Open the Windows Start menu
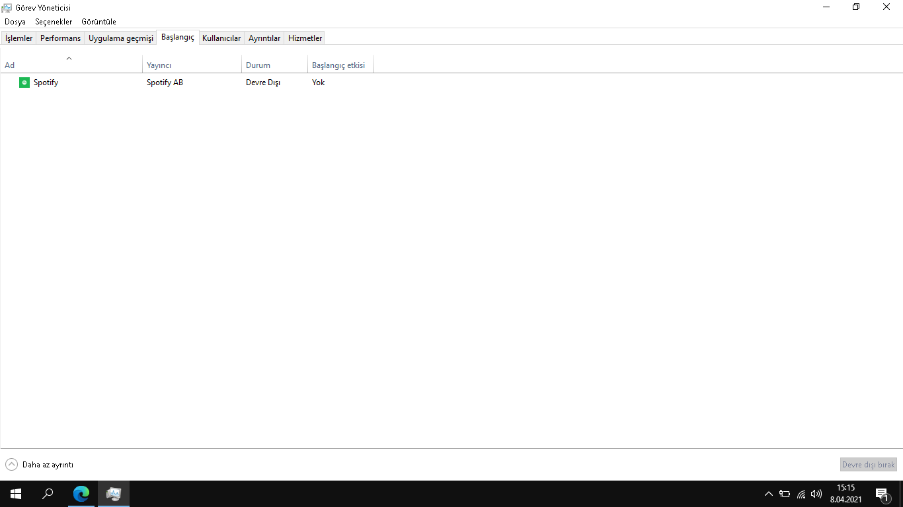This screenshot has height=507, width=903. pos(16,494)
